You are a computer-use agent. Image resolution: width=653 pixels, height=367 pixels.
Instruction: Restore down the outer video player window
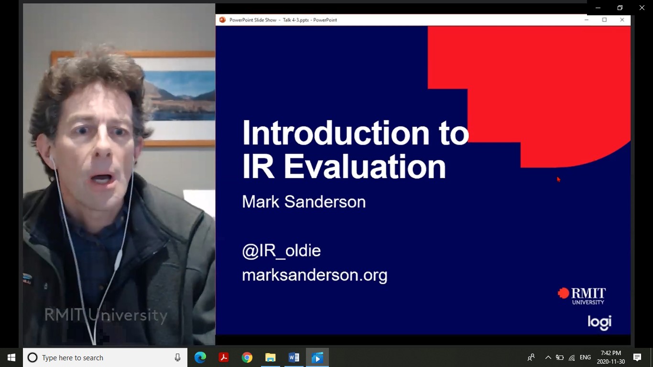coord(620,8)
